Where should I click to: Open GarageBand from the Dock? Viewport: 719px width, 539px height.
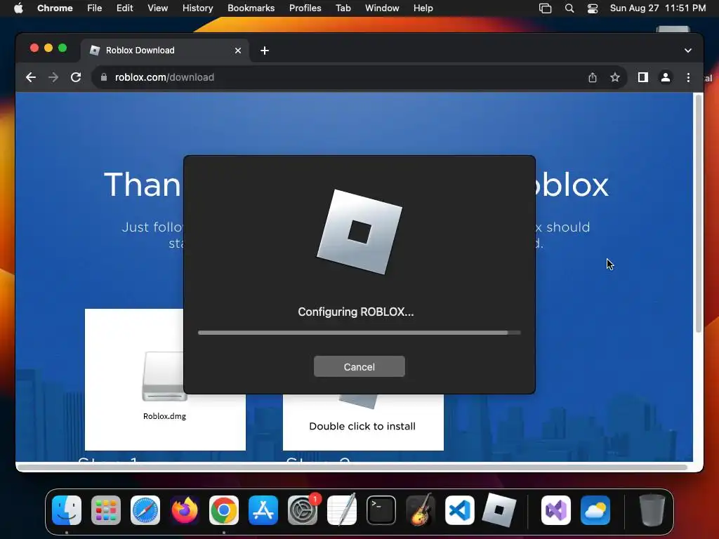coord(421,510)
